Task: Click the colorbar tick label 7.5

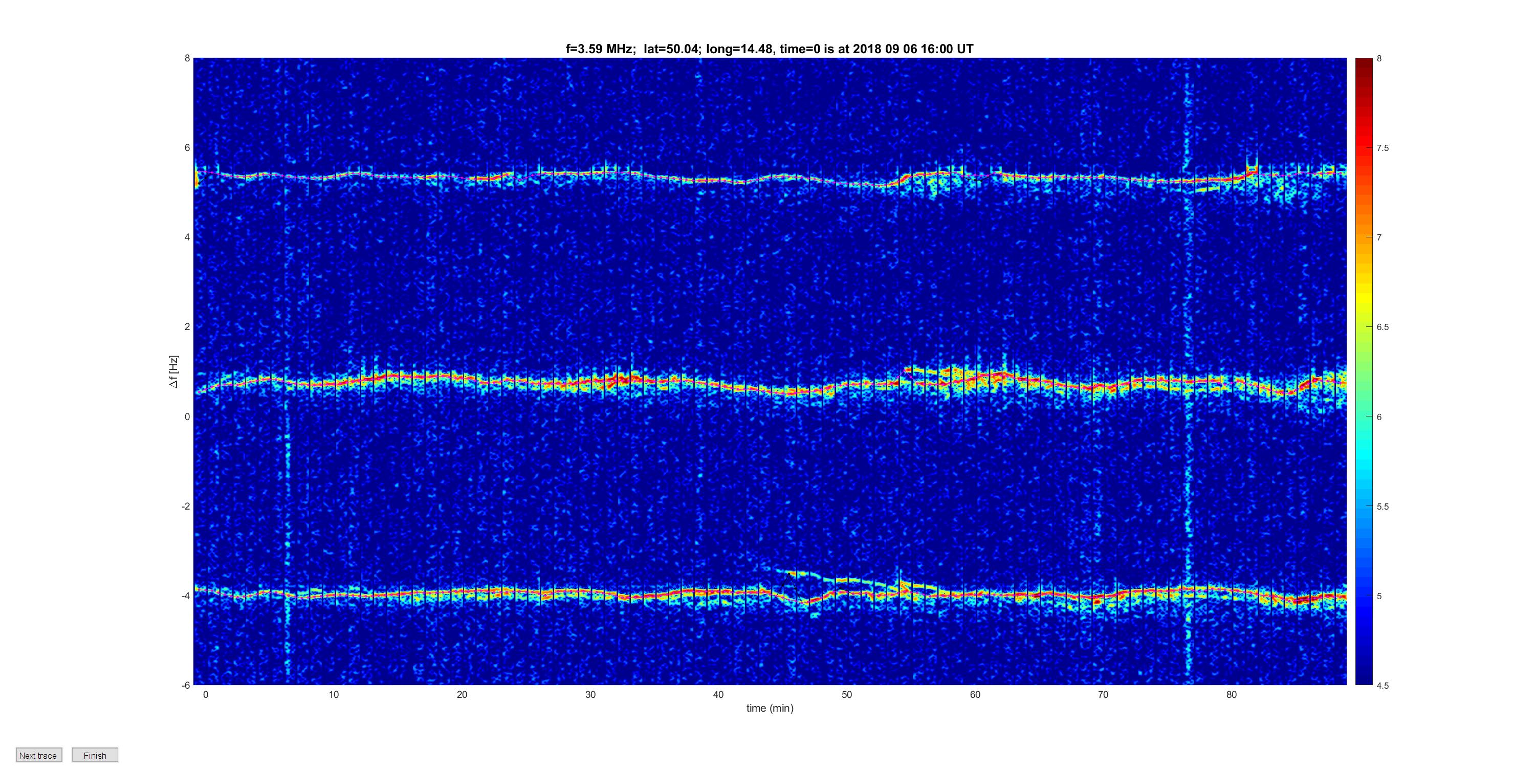Action: tap(1383, 148)
